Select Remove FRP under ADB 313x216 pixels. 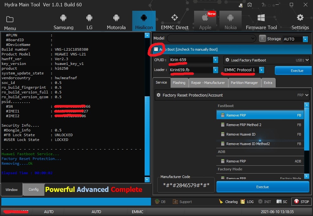tap(260, 161)
